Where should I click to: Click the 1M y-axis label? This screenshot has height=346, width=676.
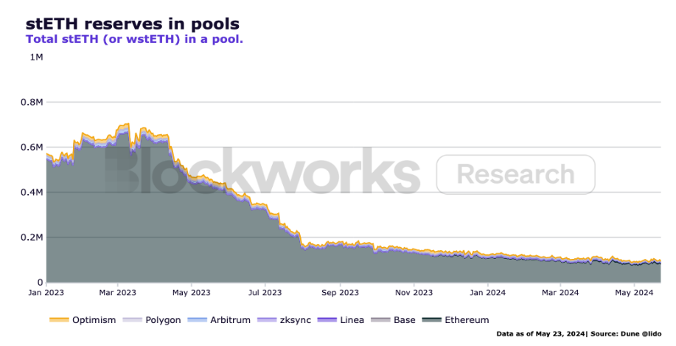36,57
